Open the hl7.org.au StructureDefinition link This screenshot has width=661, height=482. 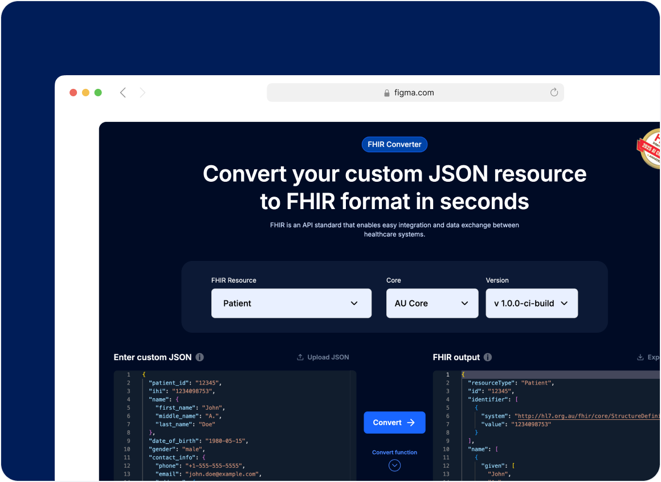587,416
